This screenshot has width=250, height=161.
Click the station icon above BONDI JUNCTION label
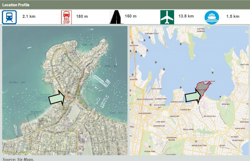pos(196,141)
